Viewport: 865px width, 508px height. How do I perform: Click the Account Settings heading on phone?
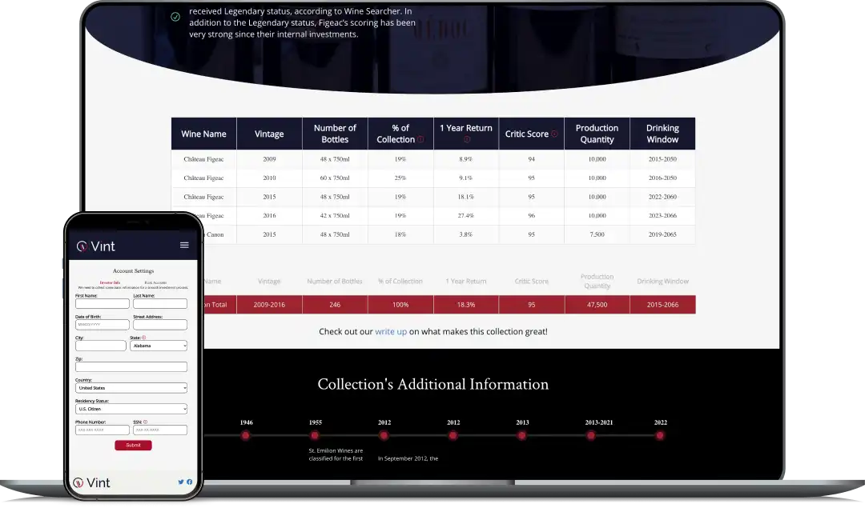133,271
